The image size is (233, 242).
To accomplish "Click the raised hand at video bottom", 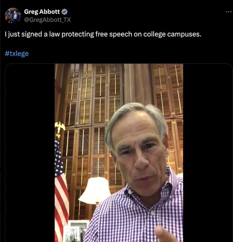I will [166, 234].
